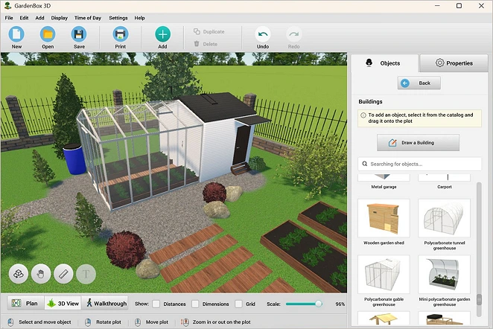
Task: Enable the Dimensions checkbox
Action: pos(195,304)
